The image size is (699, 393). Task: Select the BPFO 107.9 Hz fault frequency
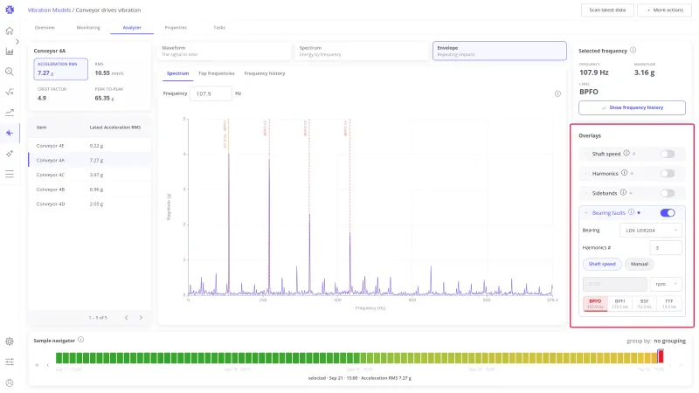(595, 304)
